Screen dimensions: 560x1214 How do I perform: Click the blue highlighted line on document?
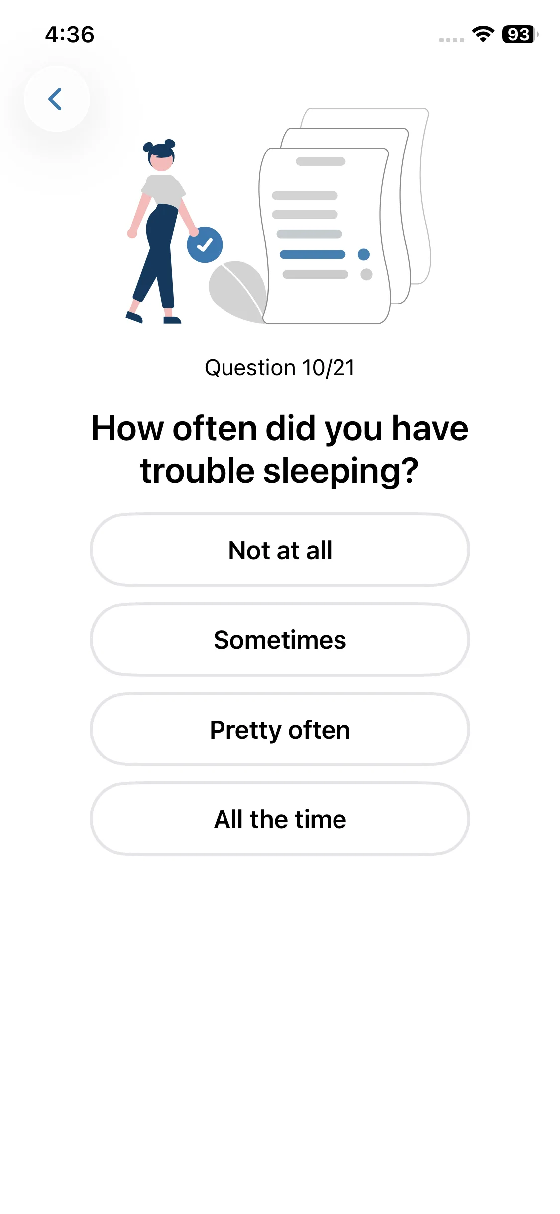coord(313,254)
